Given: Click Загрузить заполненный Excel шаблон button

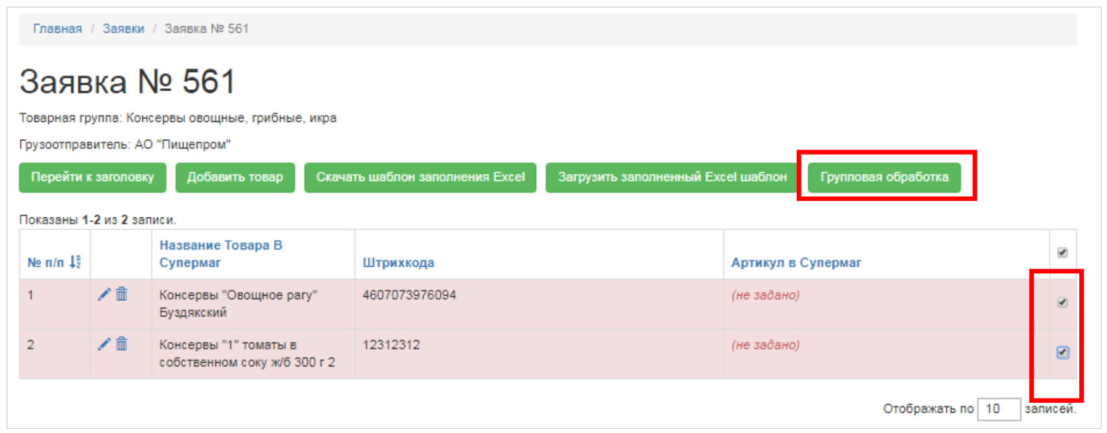Looking at the screenshot, I should click(x=672, y=177).
